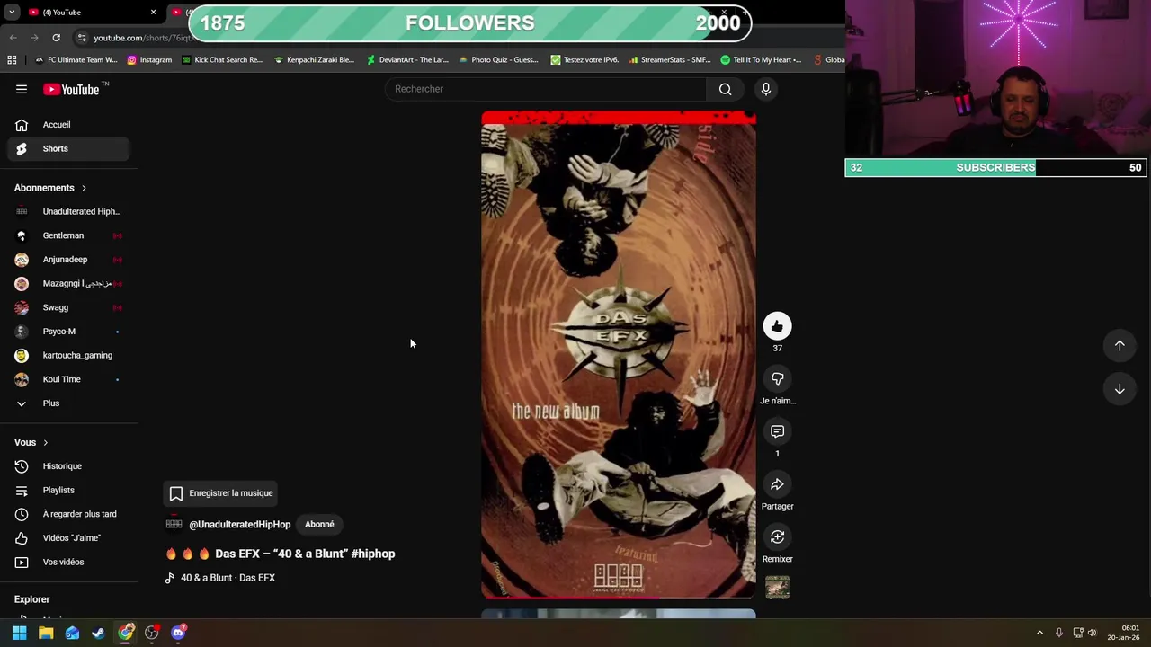This screenshot has width=1151, height=647.
Task: Open the DeviantArt bookmark
Action: click(406, 60)
